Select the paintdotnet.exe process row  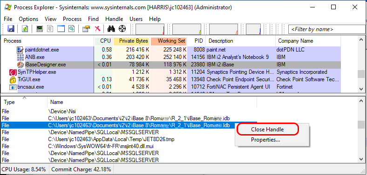(x=171, y=50)
